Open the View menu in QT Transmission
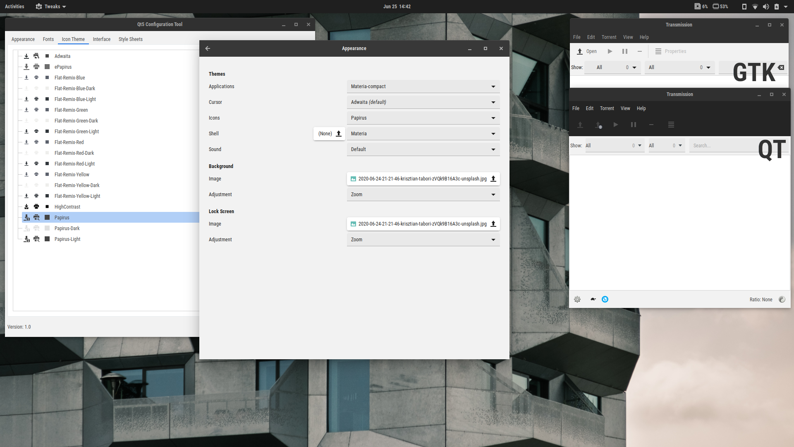This screenshot has height=447, width=794. coord(625,108)
